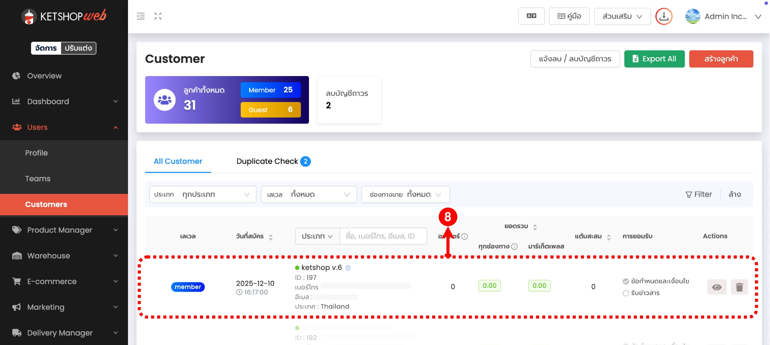Click the red สร้างลูกค้า button
Viewport: 770px width, 345px height.
721,59
